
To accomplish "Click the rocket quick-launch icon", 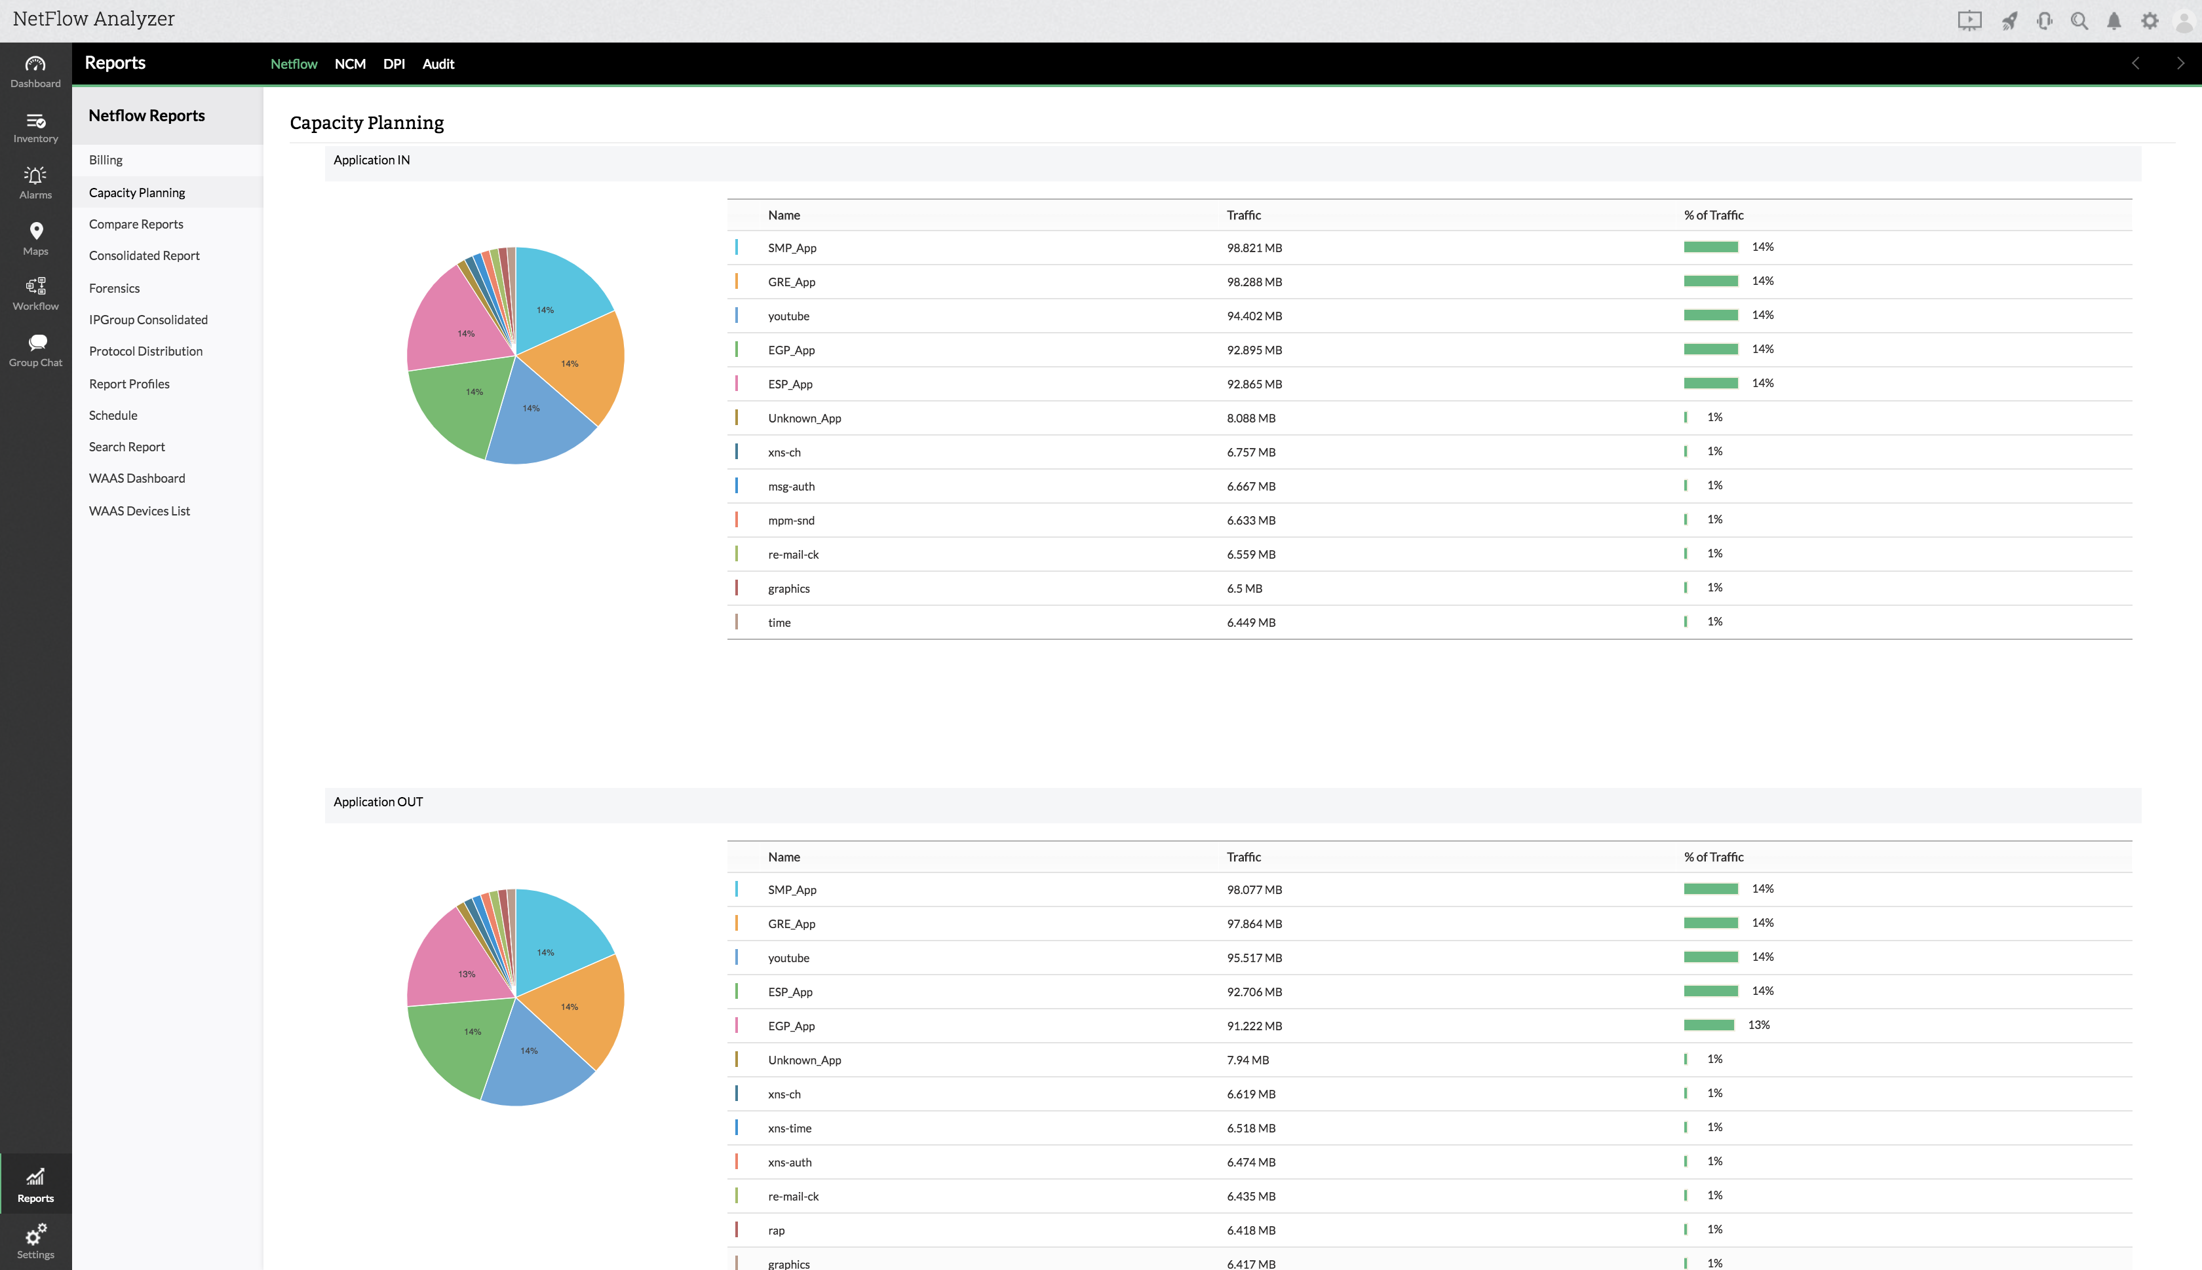I will click(2009, 21).
